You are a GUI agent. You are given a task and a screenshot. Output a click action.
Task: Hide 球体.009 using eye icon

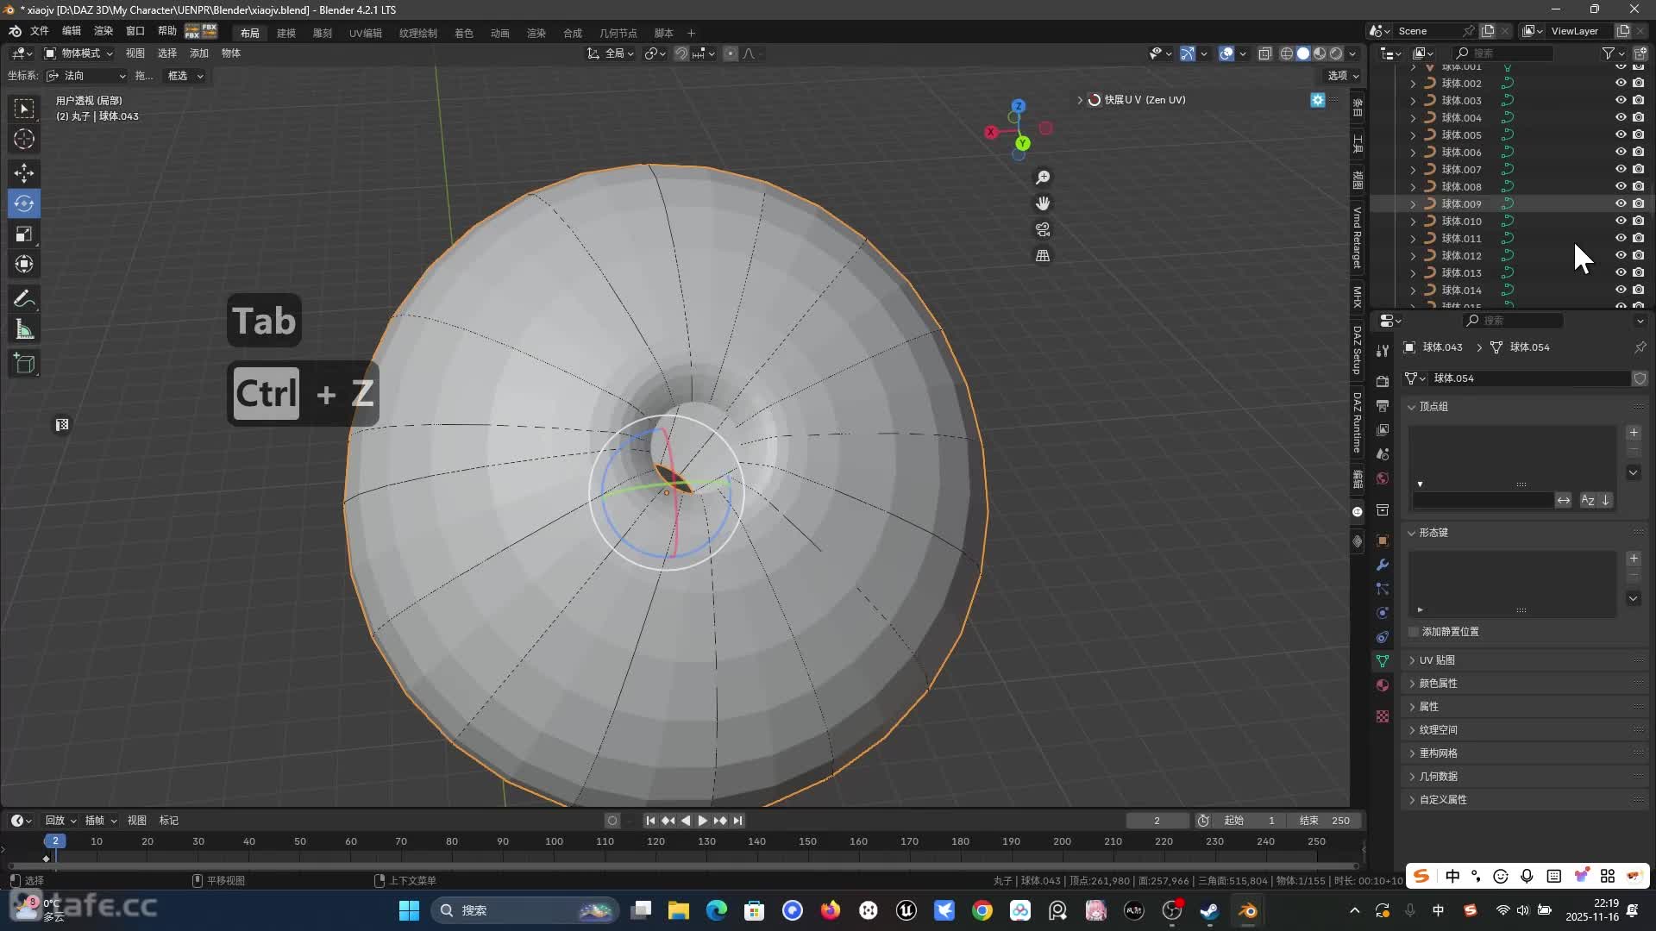tap(1621, 203)
